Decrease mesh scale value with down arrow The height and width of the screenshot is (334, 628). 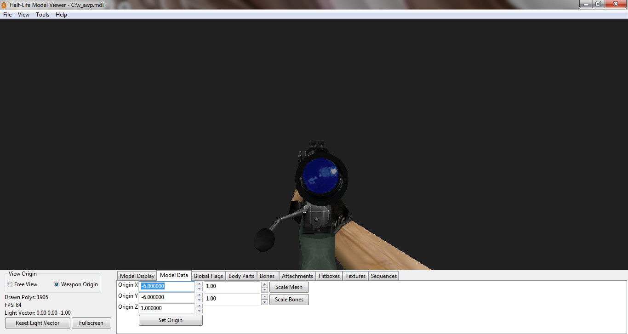[x=264, y=290]
